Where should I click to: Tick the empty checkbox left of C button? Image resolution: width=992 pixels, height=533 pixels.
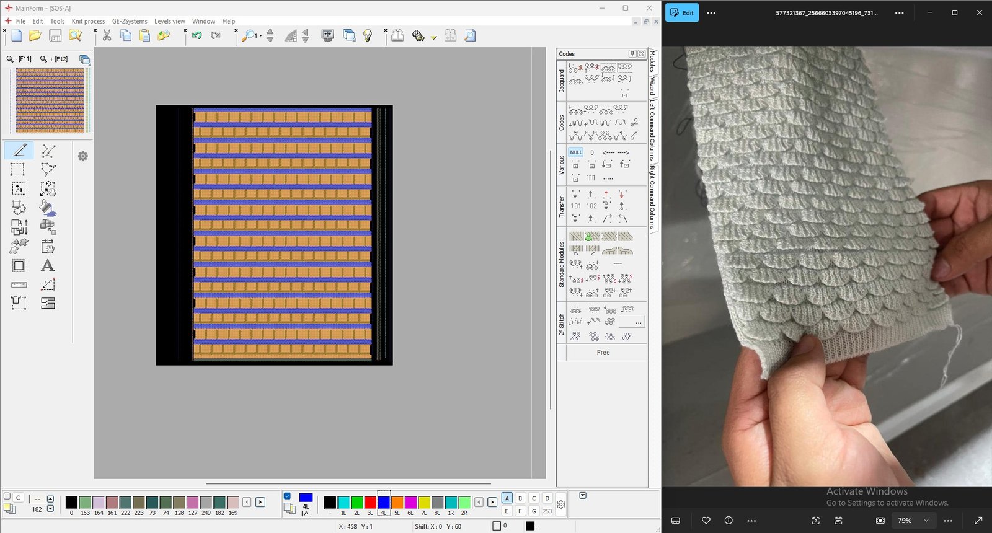tap(7, 496)
